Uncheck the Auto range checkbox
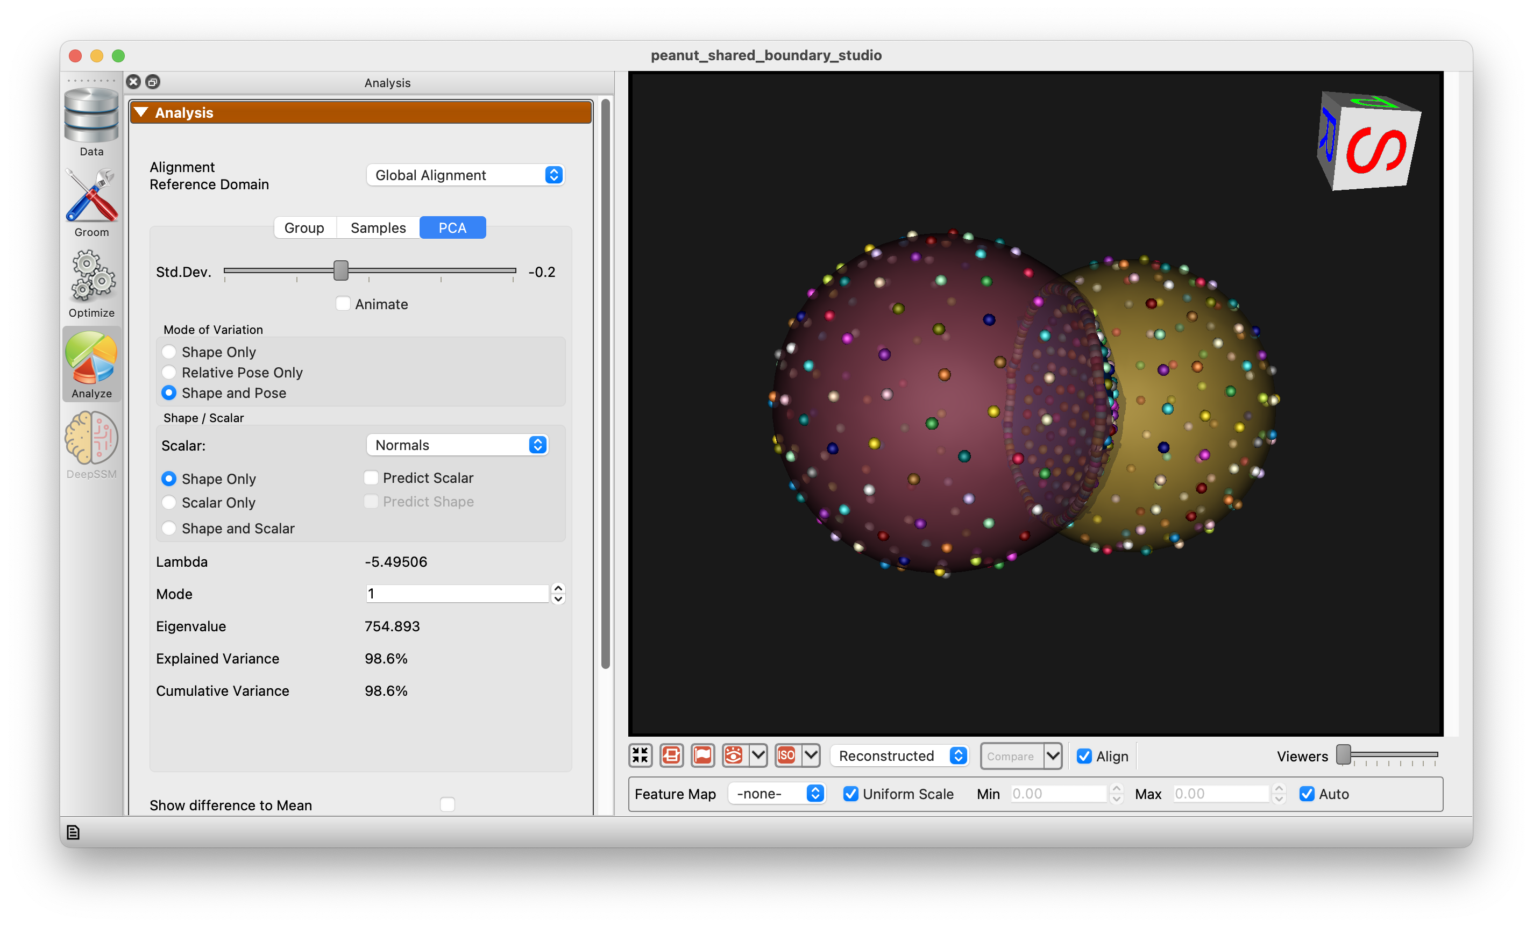The width and height of the screenshot is (1533, 927). pyautogui.click(x=1307, y=793)
